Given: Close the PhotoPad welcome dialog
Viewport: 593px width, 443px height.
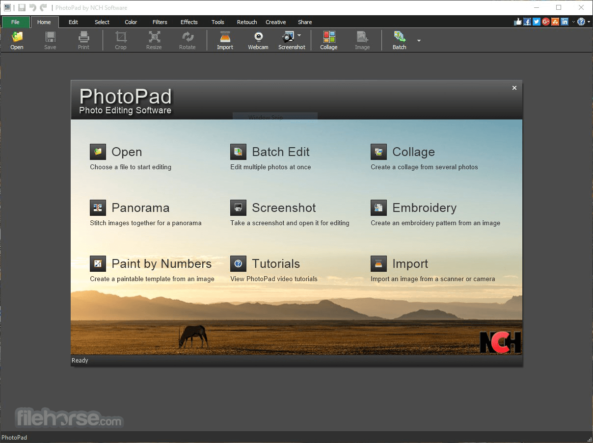Looking at the screenshot, I should (514, 88).
